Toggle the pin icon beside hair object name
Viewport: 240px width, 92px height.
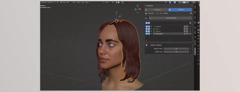[x=191, y=13]
